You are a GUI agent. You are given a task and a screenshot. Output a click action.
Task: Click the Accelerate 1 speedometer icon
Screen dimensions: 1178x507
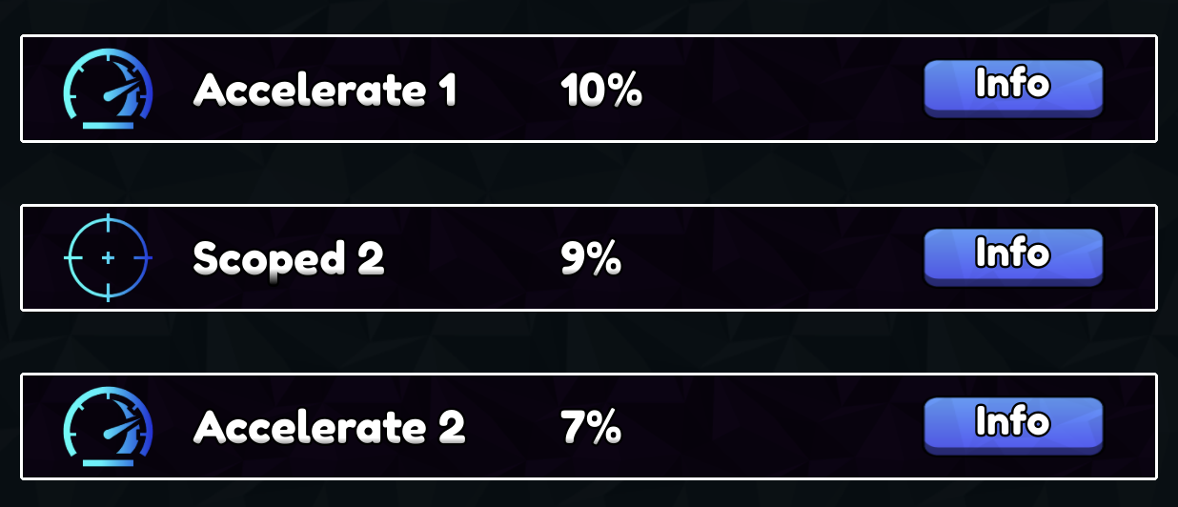click(108, 90)
